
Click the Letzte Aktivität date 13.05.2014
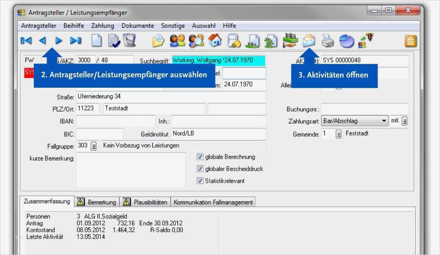tap(91, 237)
